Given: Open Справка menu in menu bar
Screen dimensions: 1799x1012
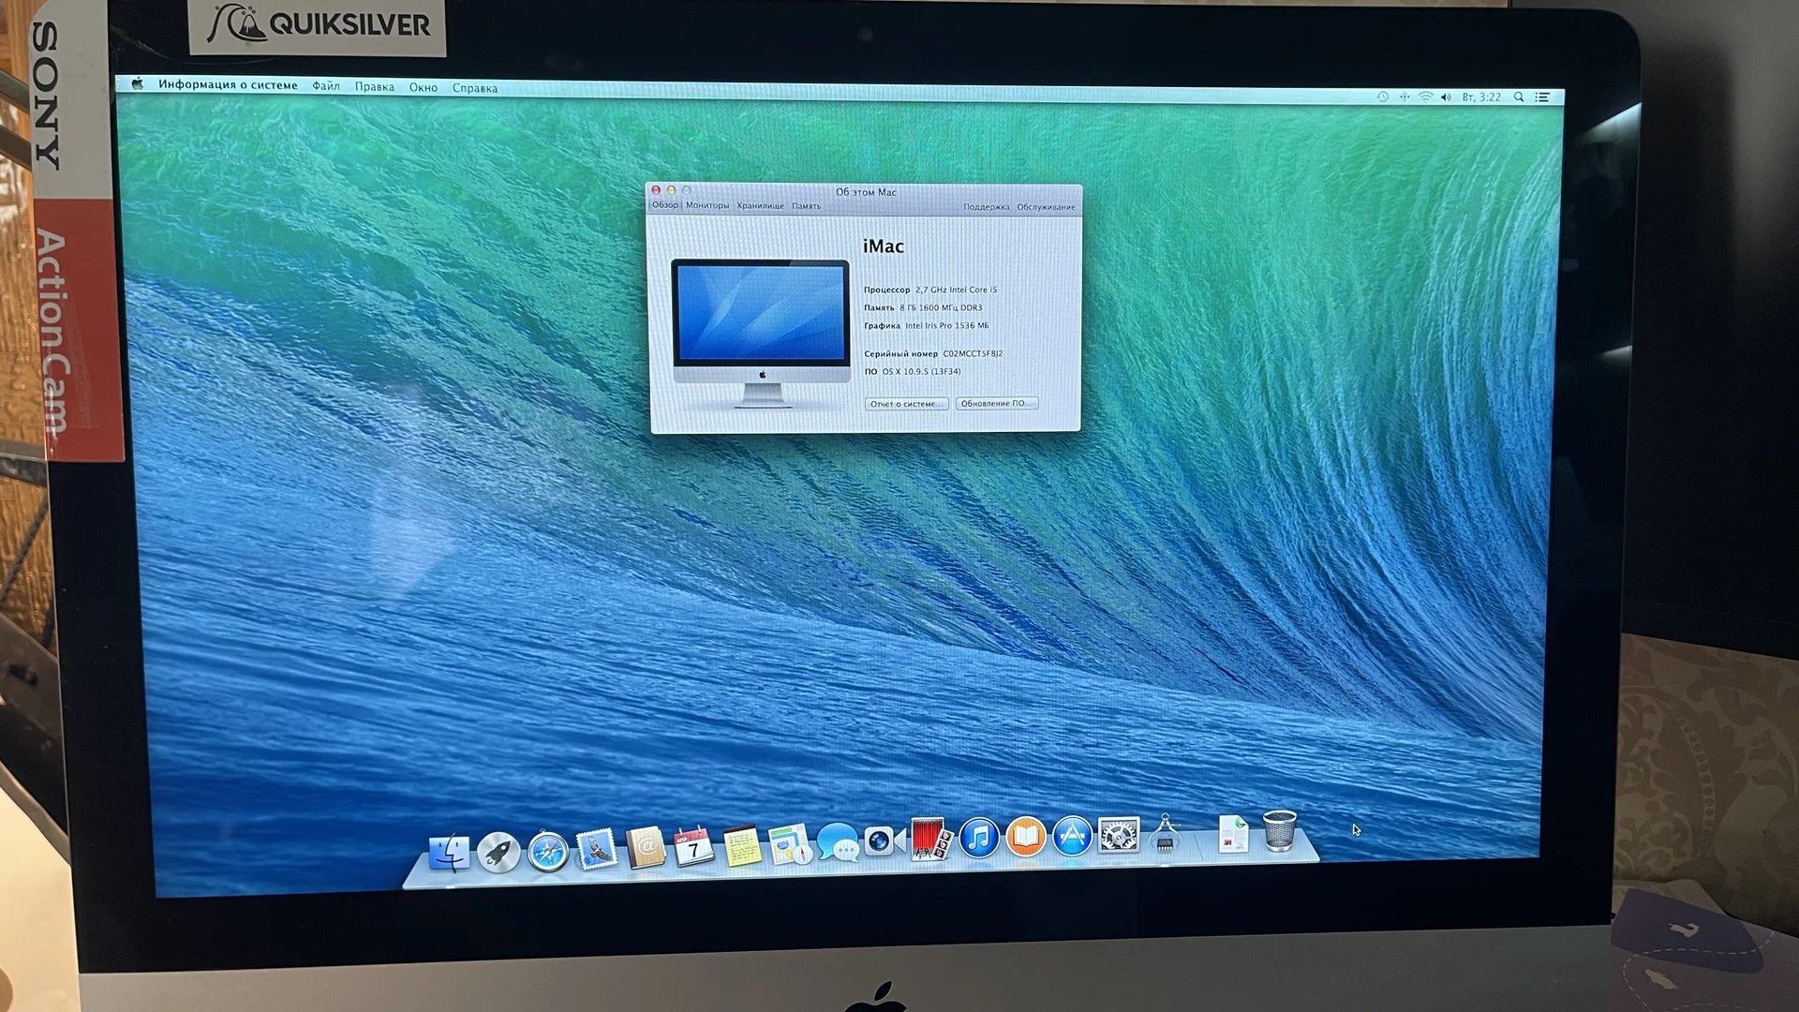Looking at the screenshot, I should [475, 88].
